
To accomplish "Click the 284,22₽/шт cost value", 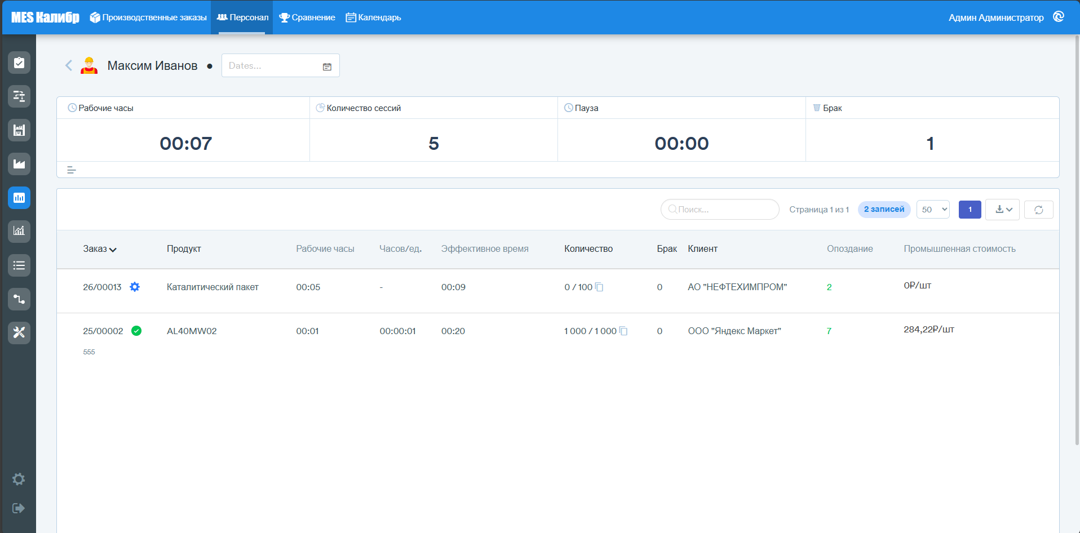I will (x=929, y=329).
